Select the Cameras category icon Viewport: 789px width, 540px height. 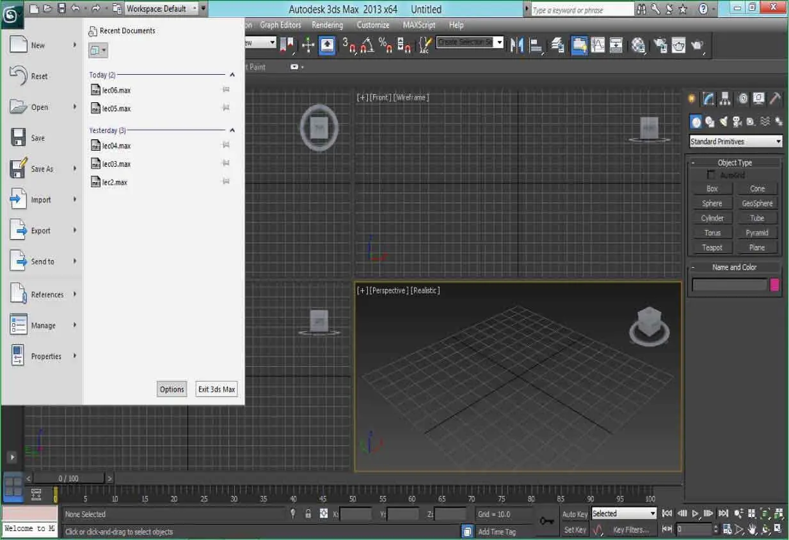[x=737, y=121]
